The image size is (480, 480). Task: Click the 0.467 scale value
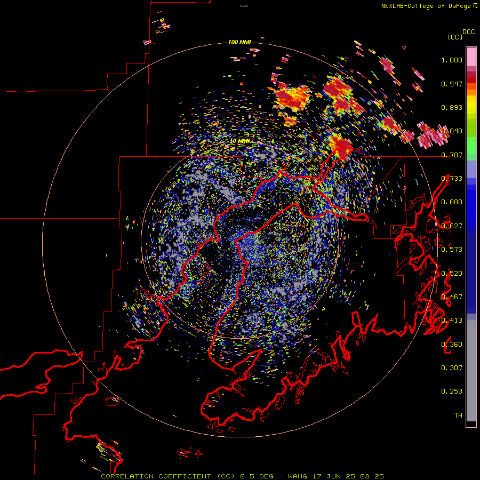(x=452, y=297)
